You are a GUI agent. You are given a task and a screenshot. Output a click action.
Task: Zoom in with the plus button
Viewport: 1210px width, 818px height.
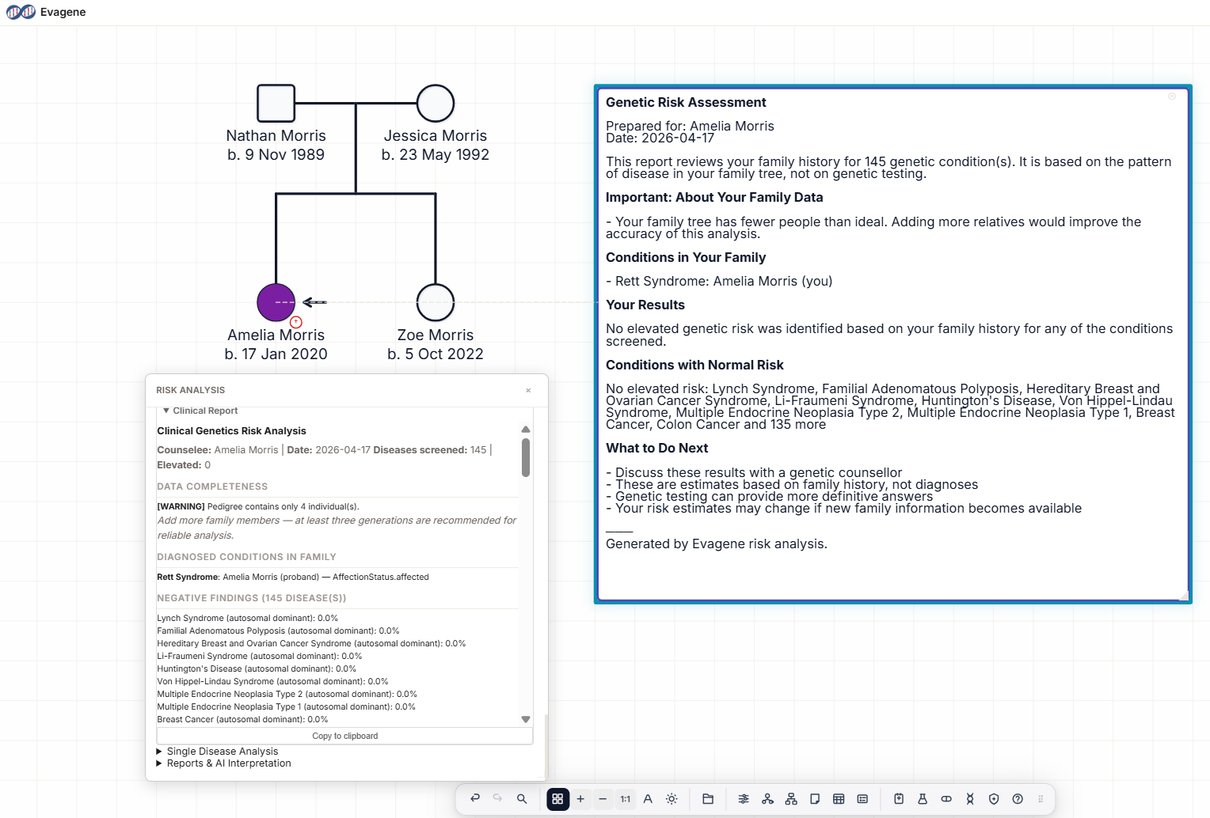tap(580, 799)
